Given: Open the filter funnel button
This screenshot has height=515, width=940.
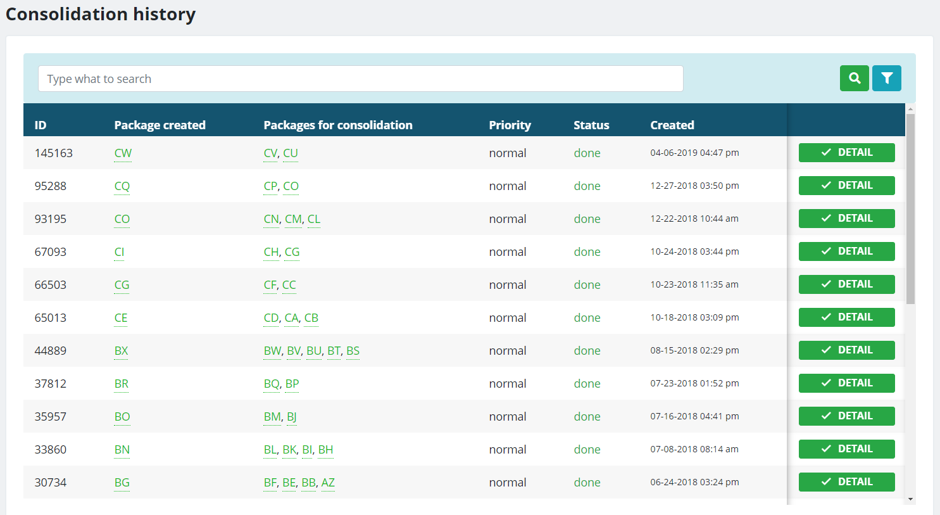Looking at the screenshot, I should [886, 79].
